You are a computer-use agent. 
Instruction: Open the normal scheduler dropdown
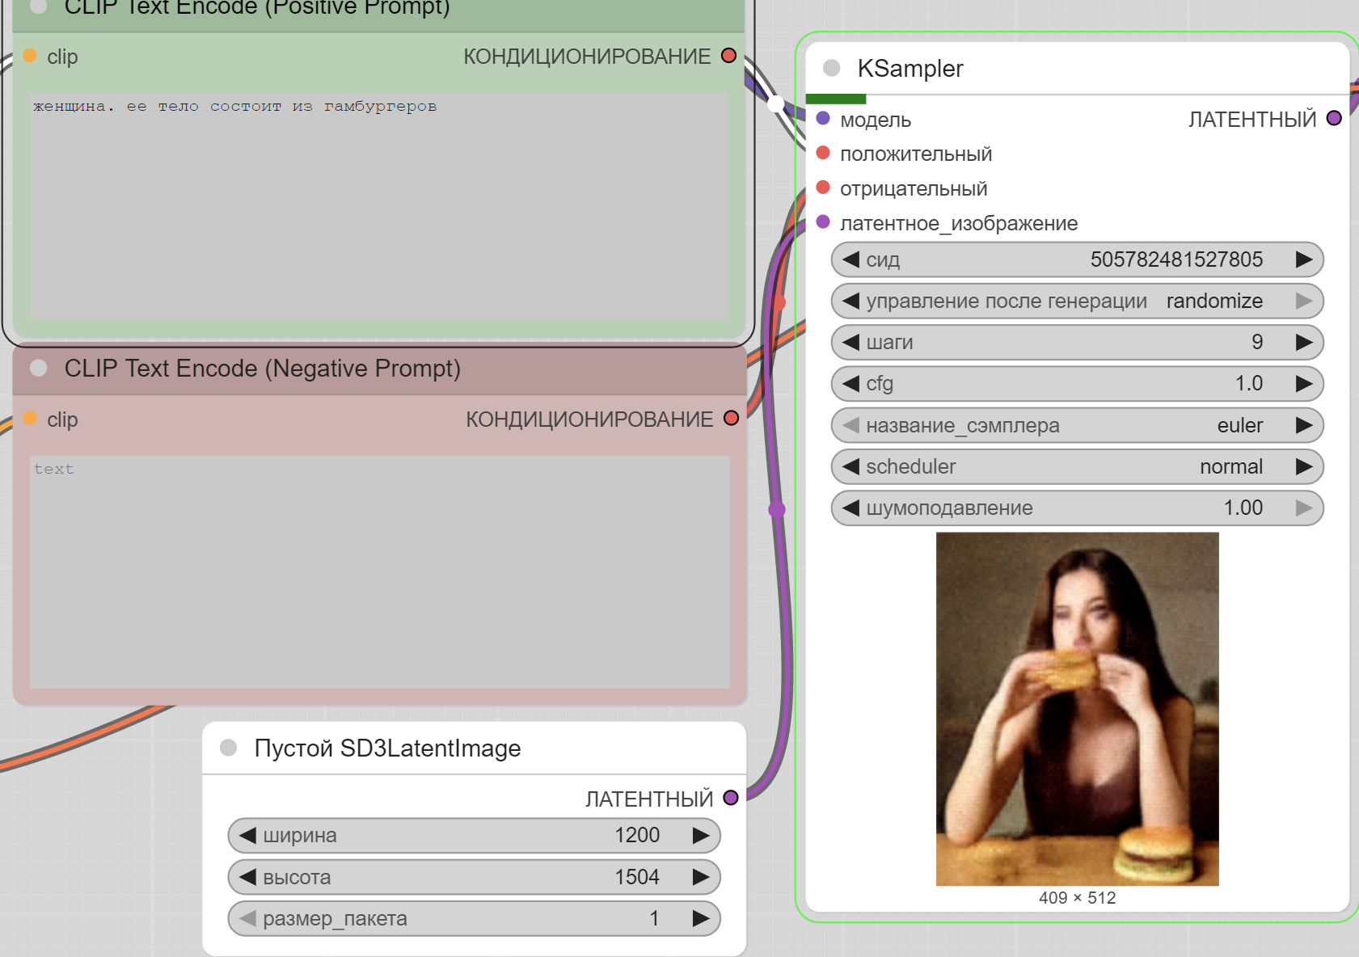[1231, 466]
